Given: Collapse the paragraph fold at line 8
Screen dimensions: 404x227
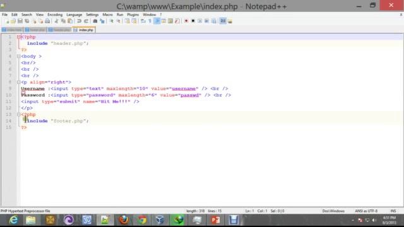Looking at the screenshot, I should 18,82.
